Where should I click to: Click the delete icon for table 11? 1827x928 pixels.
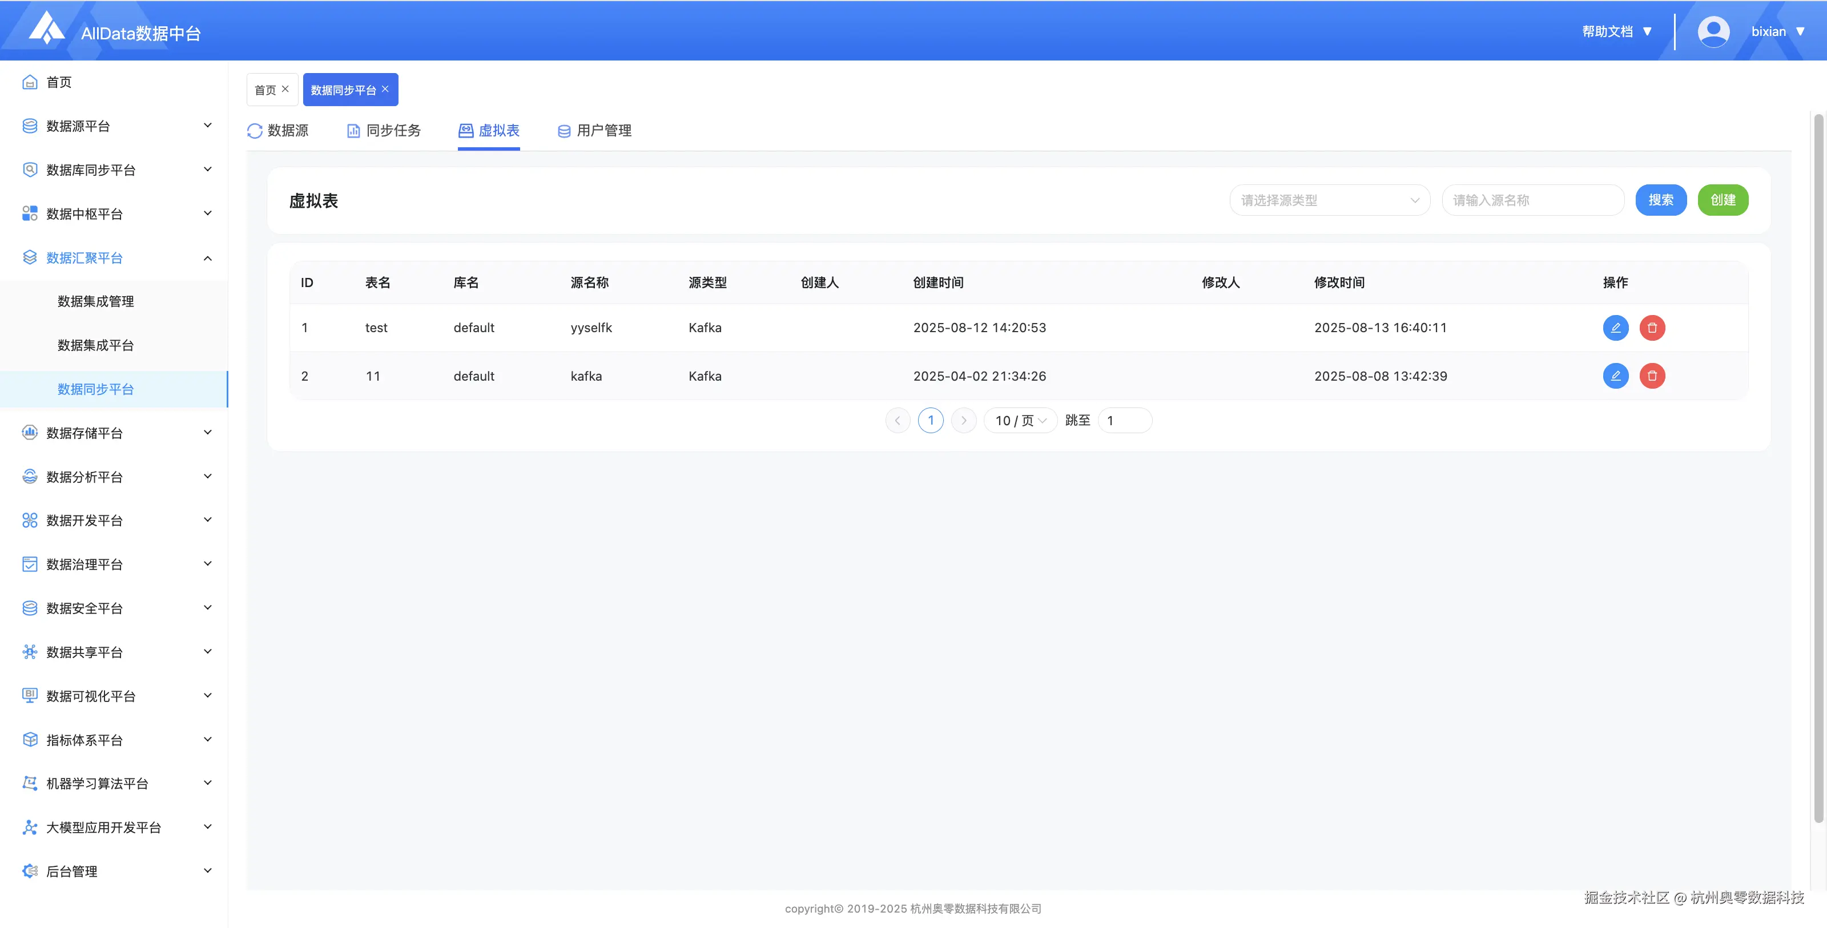pos(1652,376)
